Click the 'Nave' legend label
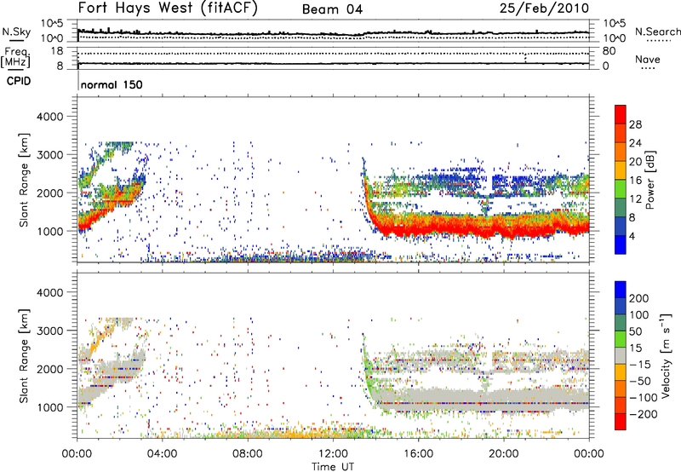The height and width of the screenshot is (472, 681). [647, 60]
